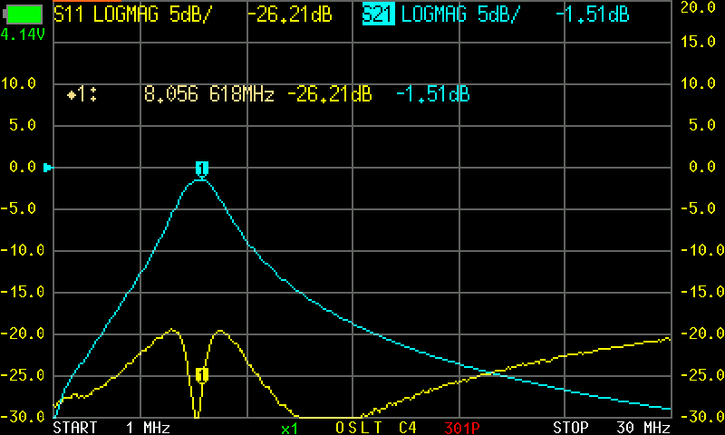Viewport: 725px width, 435px height.
Task: Tap the cyan marker 1 on S21 trace
Action: 202,169
